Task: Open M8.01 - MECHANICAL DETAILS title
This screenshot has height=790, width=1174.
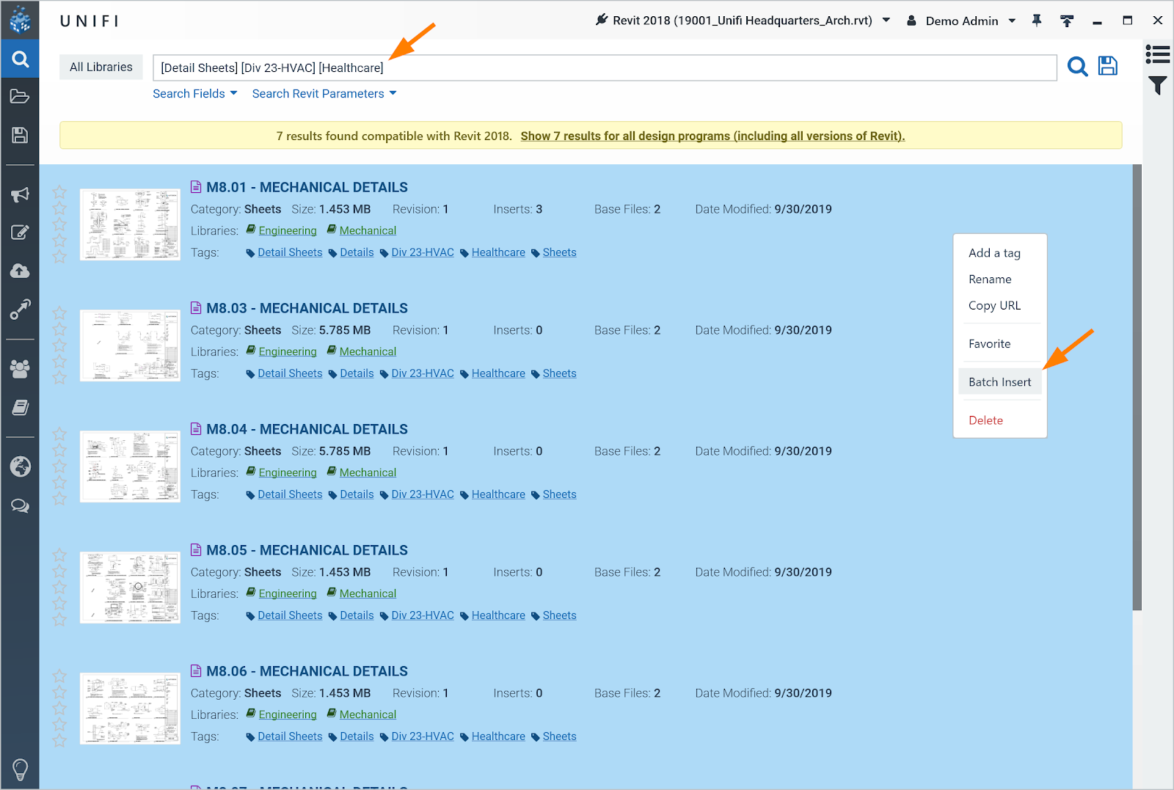Action: pos(307,187)
